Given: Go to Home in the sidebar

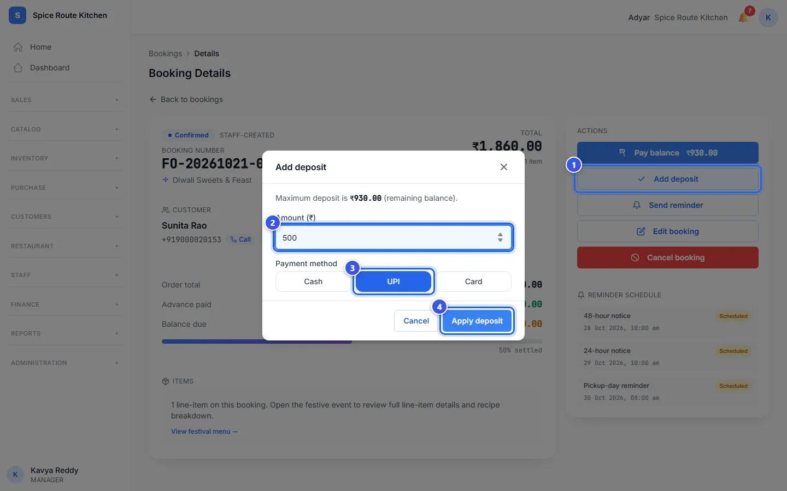Looking at the screenshot, I should point(65,47).
